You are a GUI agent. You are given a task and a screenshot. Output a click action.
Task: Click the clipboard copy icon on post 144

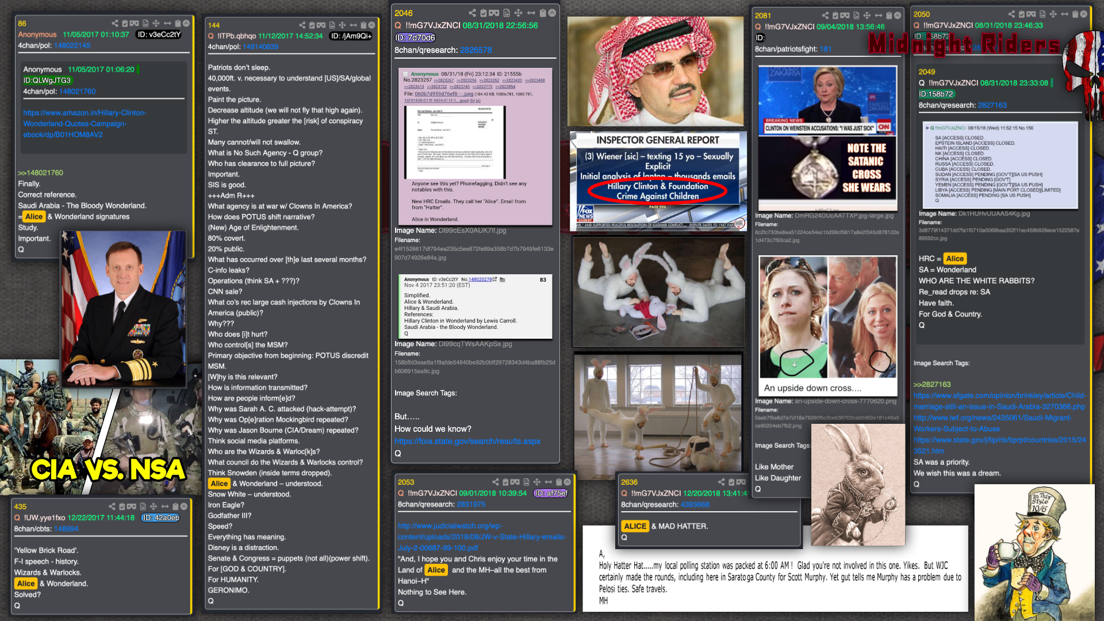tap(363, 25)
